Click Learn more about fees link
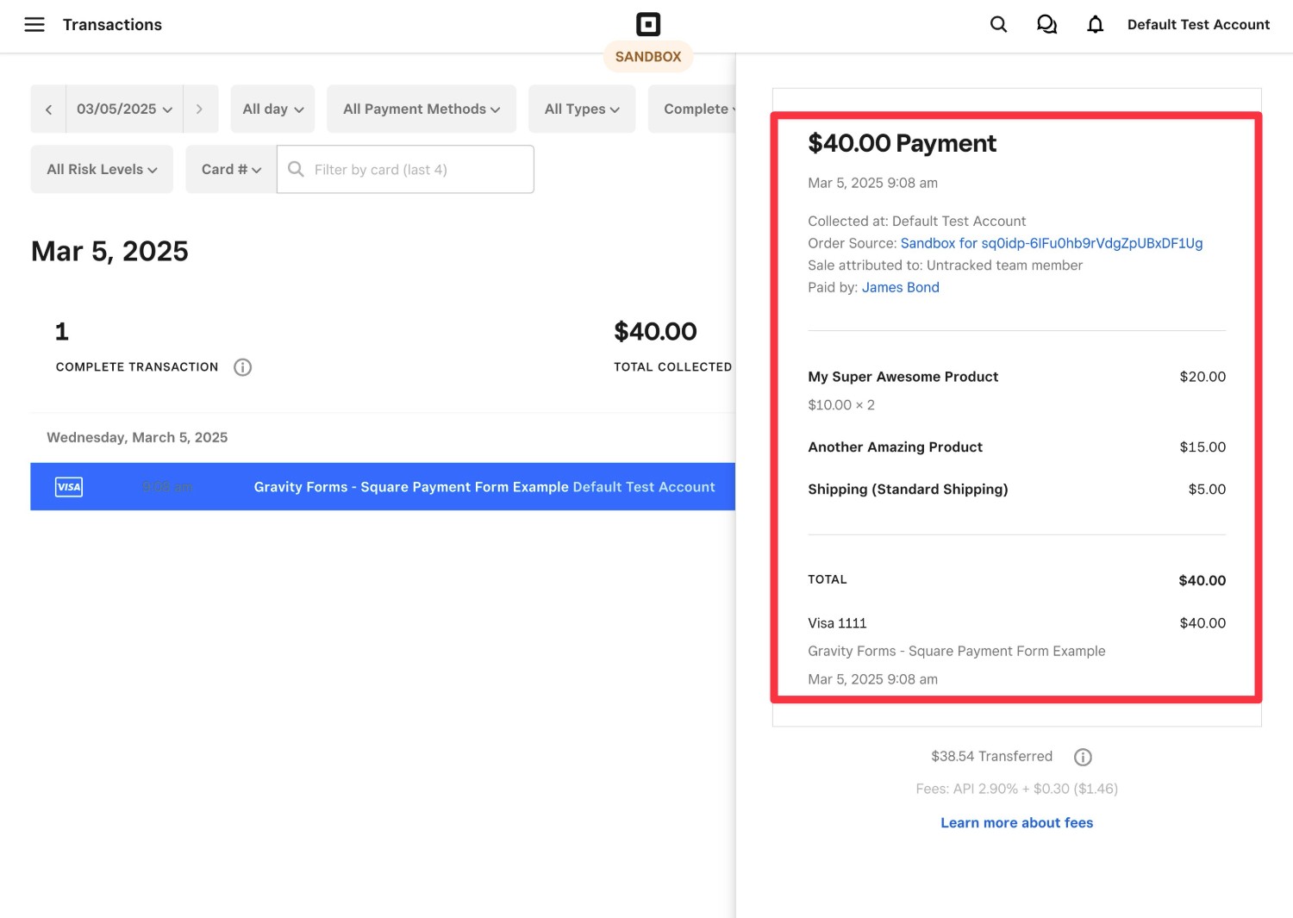Viewport: 1293px width, 918px height. [1017, 822]
